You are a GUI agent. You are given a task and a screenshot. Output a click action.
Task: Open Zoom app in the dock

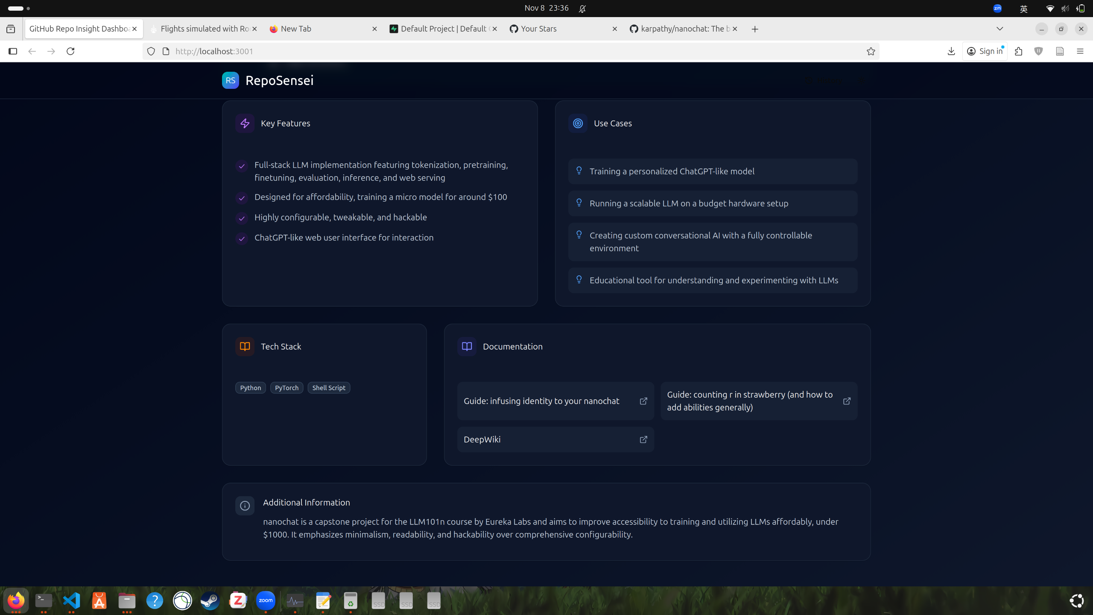(266, 600)
